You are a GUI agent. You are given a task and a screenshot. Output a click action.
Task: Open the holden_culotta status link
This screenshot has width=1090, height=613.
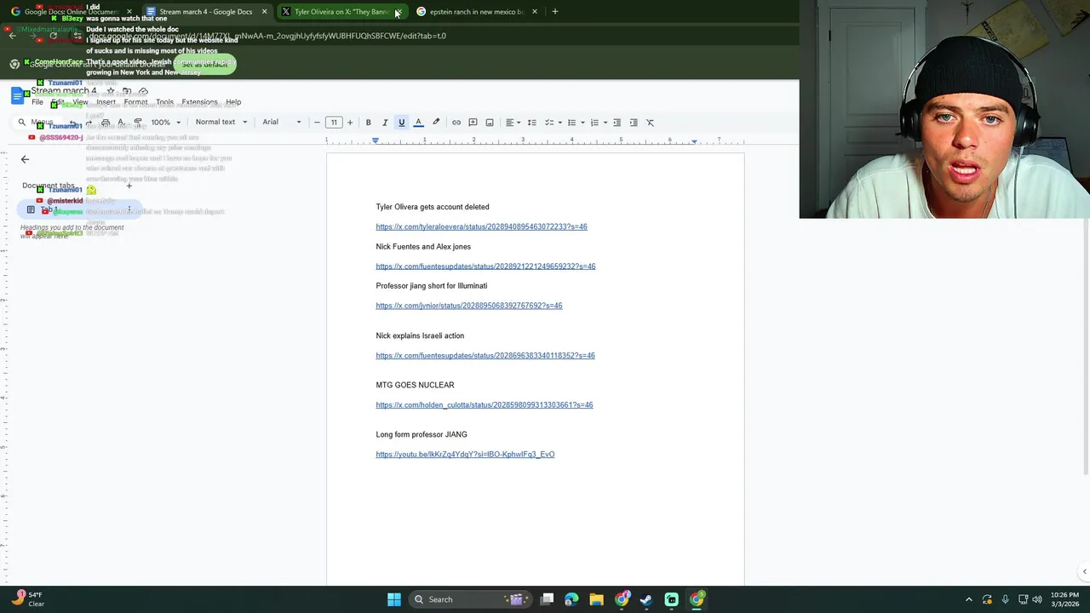(x=485, y=405)
